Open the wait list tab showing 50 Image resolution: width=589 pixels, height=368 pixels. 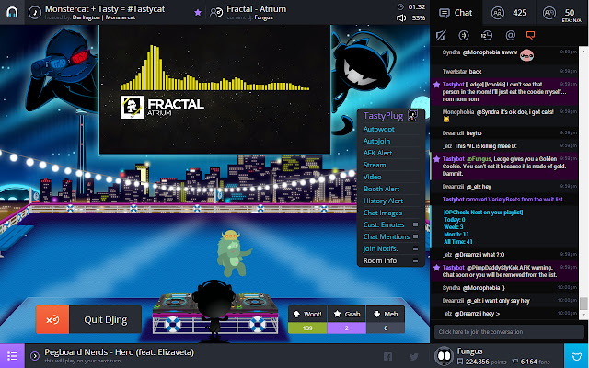(562, 13)
